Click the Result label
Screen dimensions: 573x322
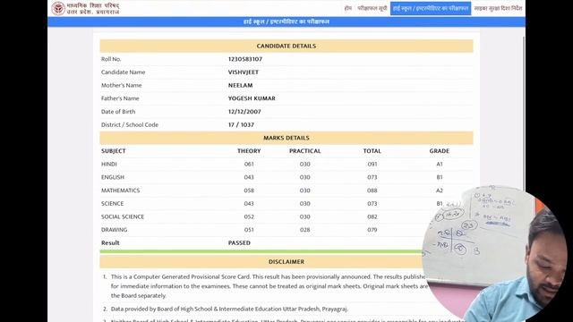110,243
